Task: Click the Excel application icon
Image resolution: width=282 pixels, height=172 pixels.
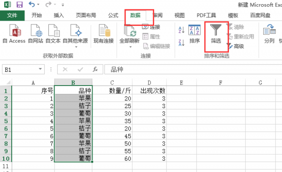Action: pyautogui.click(x=7, y=5)
